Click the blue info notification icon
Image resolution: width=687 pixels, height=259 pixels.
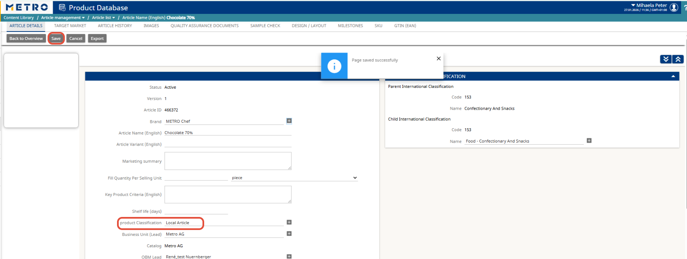[x=334, y=66]
